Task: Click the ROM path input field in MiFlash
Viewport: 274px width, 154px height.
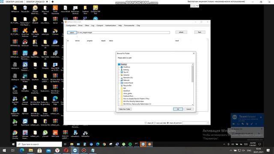Action: coord(123,33)
